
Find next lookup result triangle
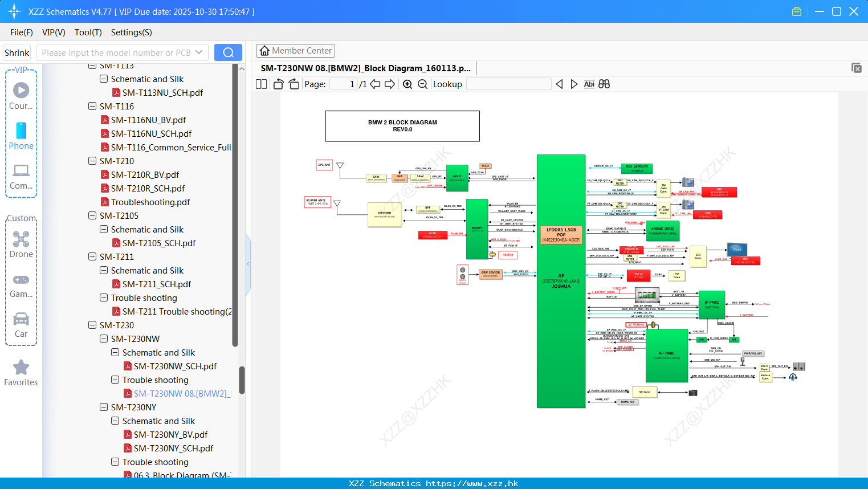(x=574, y=84)
